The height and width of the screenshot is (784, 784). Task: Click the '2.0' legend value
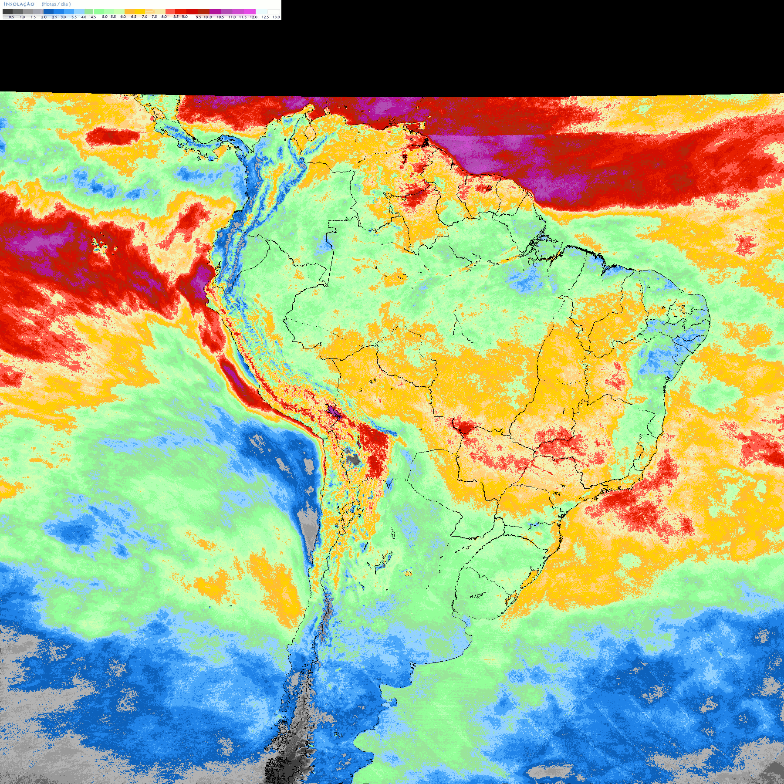click(44, 17)
